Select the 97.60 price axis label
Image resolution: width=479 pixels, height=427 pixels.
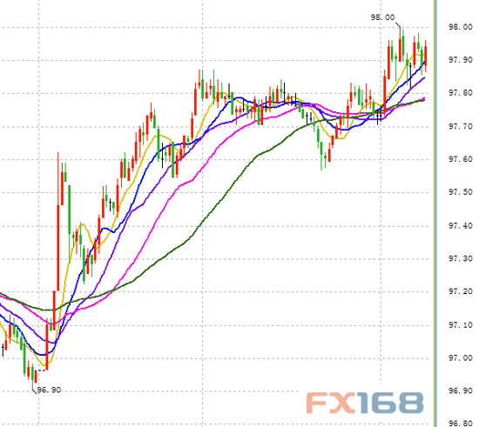[x=460, y=159]
